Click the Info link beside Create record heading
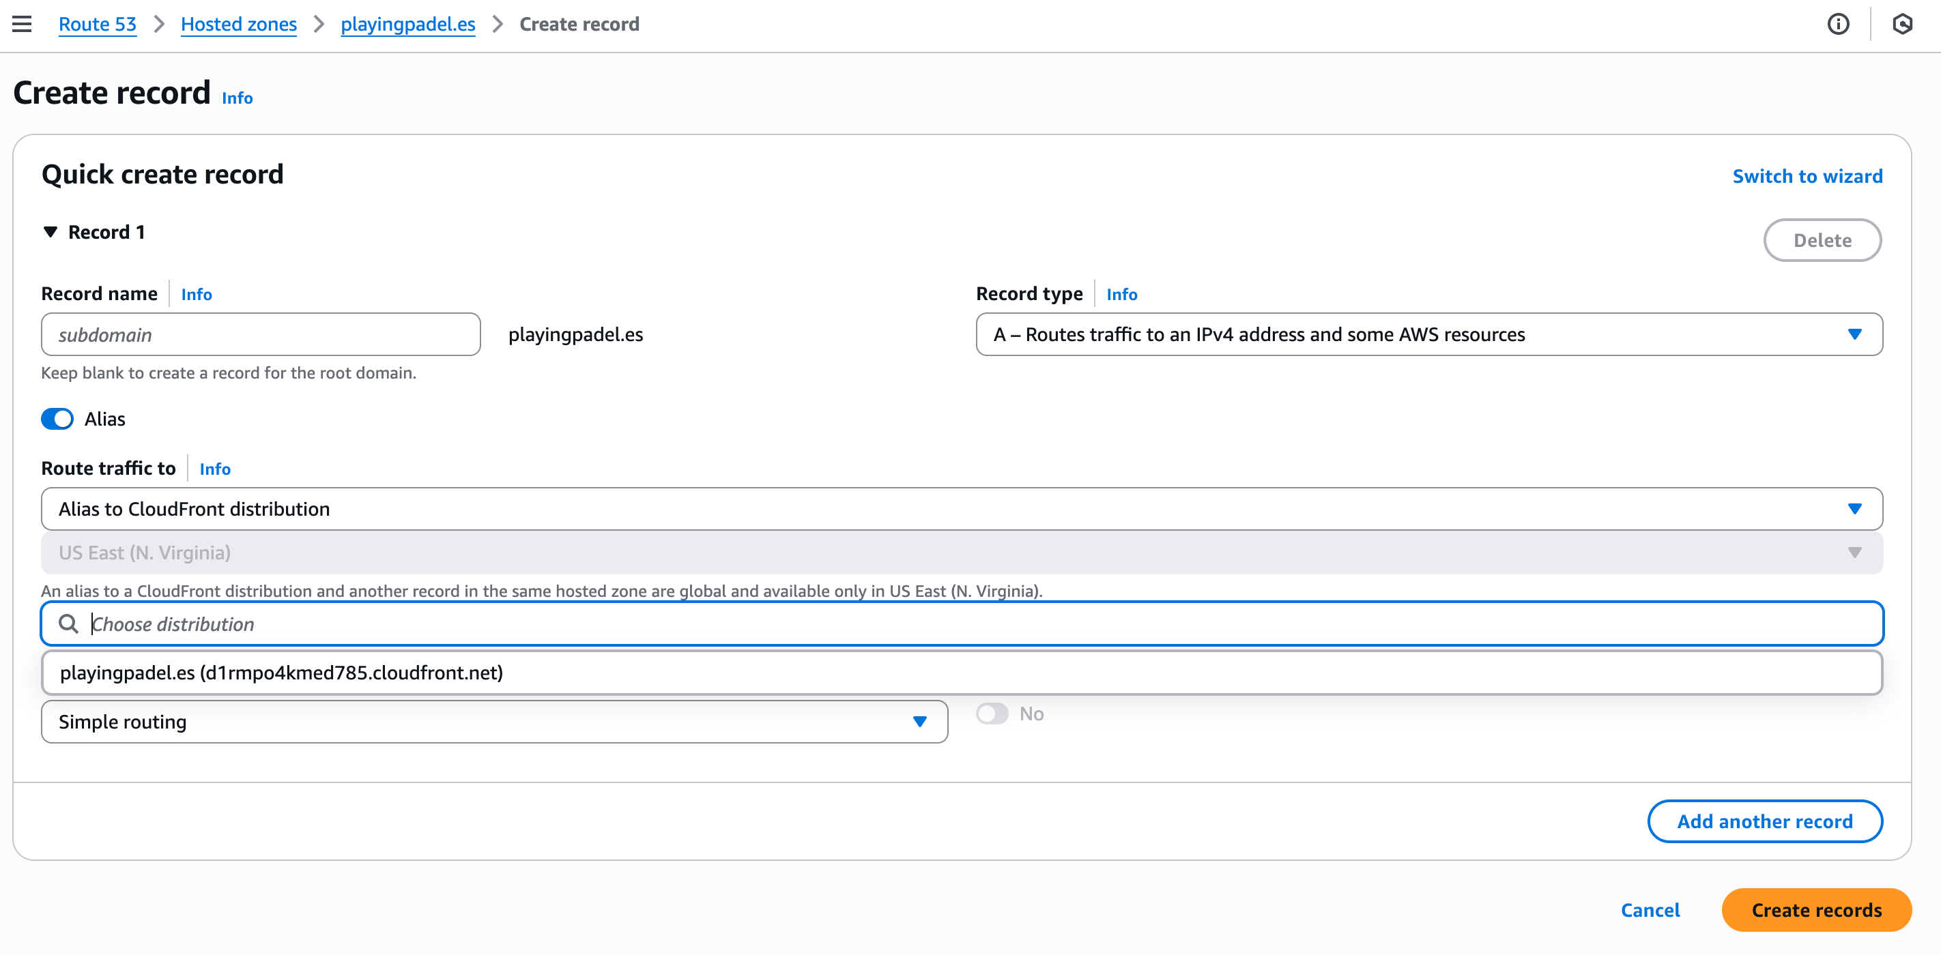Viewport: 1941px width, 955px height. point(237,98)
